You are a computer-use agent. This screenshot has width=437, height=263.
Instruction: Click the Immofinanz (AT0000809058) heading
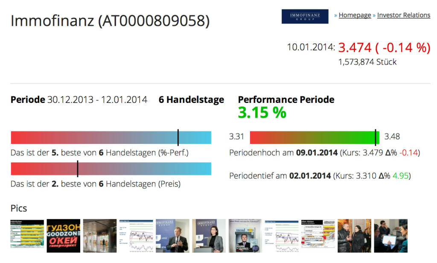coord(110,21)
